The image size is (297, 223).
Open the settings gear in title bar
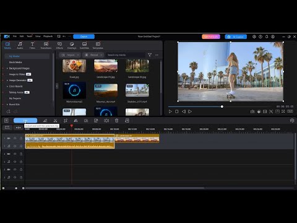pyautogui.click(x=254, y=37)
